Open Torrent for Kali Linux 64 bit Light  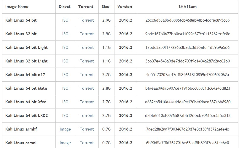[x=87, y=47]
